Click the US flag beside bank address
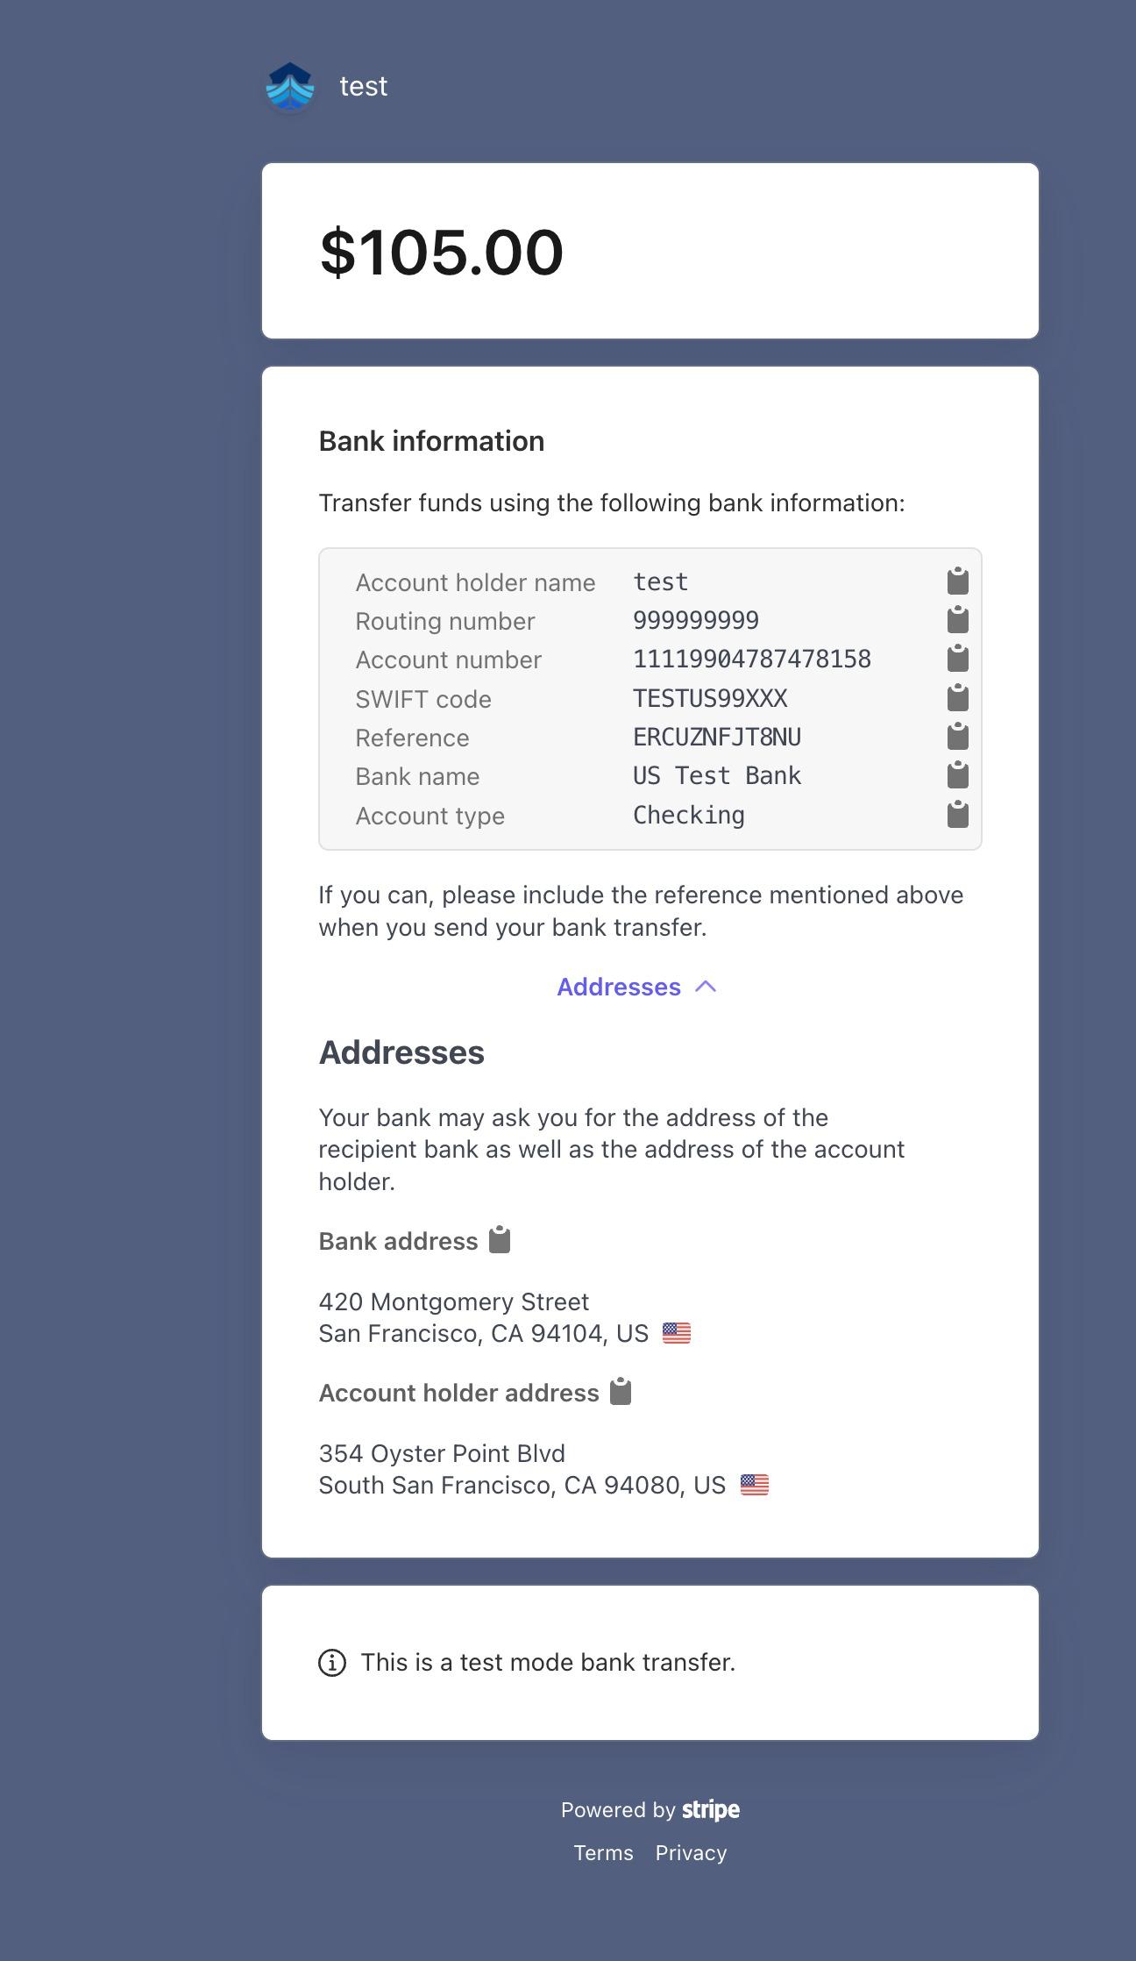This screenshot has width=1136, height=1961. tap(677, 1333)
